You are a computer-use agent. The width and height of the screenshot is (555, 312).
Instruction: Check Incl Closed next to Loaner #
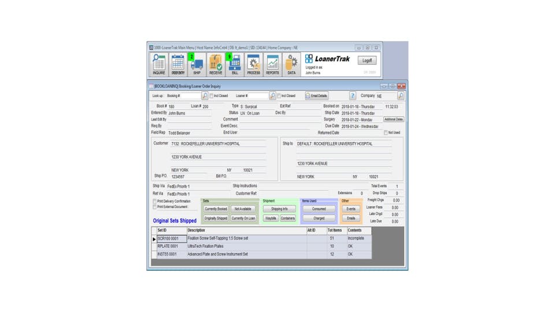pyautogui.click(x=279, y=96)
